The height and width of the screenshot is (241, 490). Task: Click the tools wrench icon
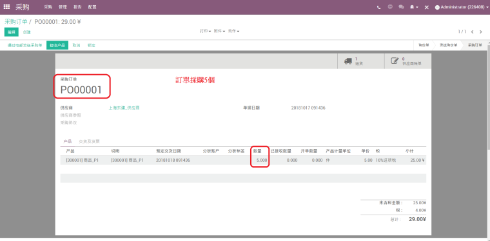[427, 7]
